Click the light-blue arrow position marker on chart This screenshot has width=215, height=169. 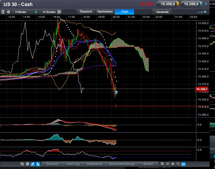coord(116,92)
